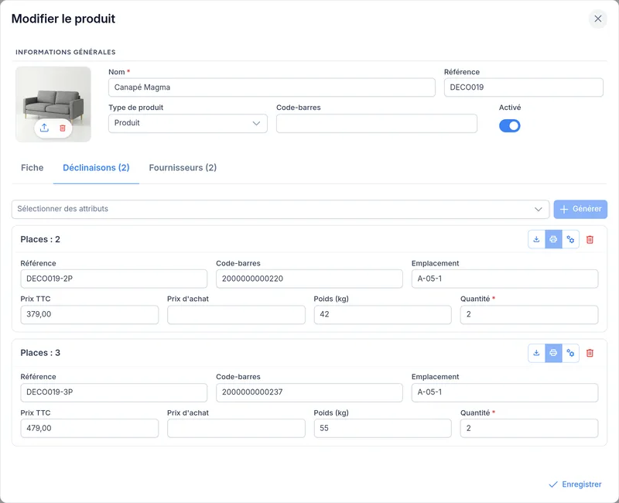Click the Prix TTC field 379,00

[89, 315]
